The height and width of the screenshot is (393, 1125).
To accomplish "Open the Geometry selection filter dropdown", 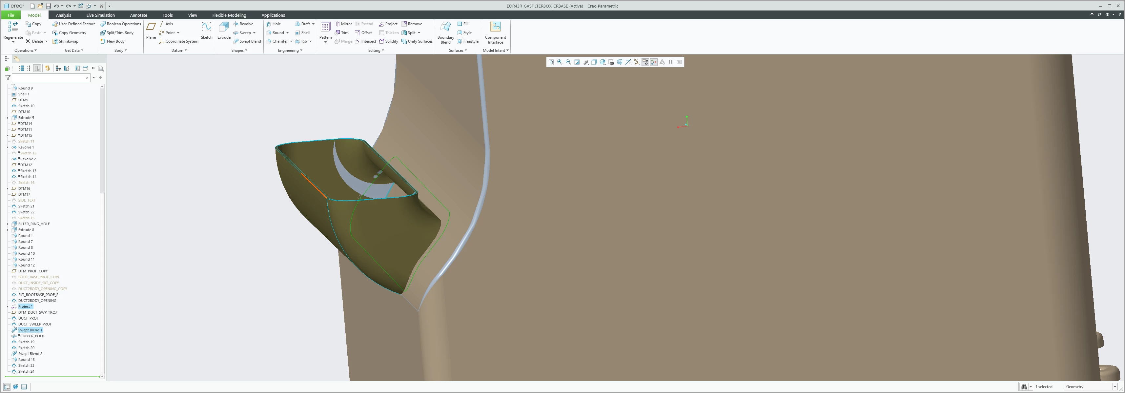I will [1115, 387].
